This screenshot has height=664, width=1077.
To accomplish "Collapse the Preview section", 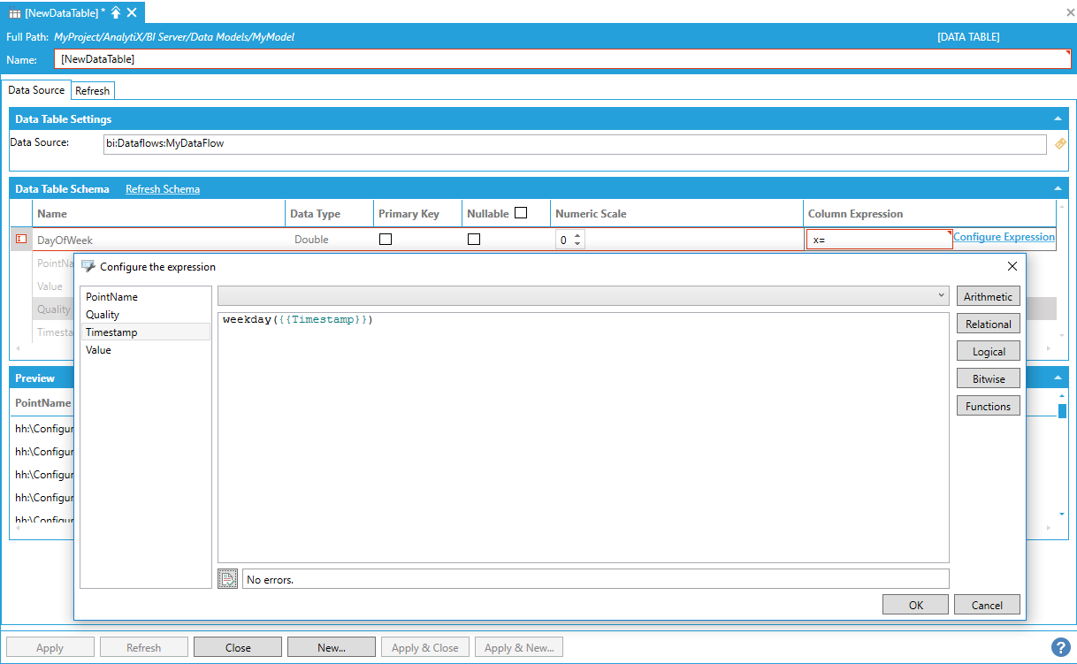I will point(1058,378).
